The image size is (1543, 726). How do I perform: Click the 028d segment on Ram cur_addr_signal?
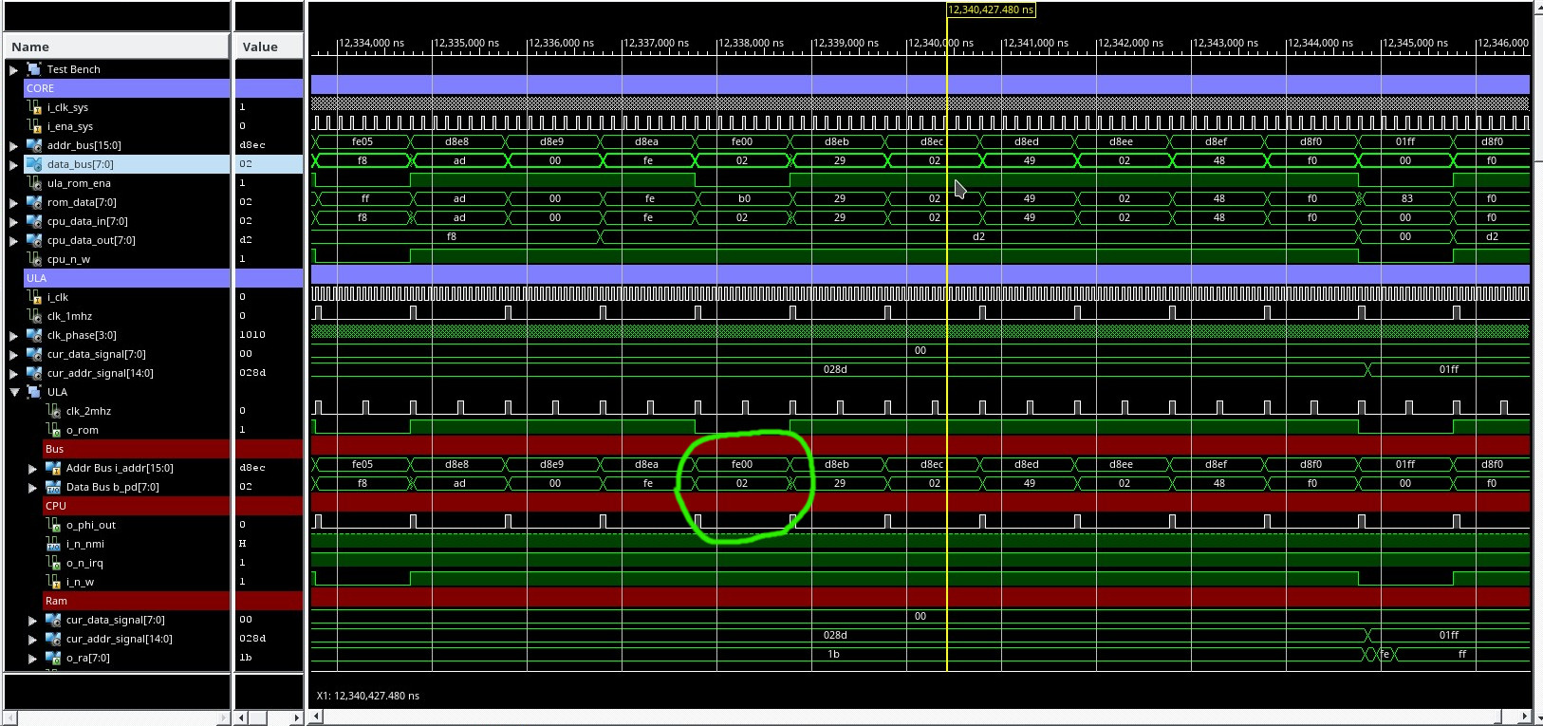835,635
